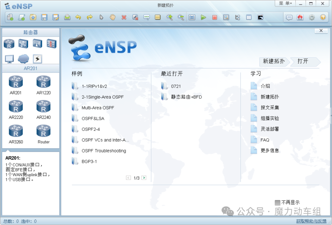Click the 获取帮助与反馈 link

(x=311, y=221)
